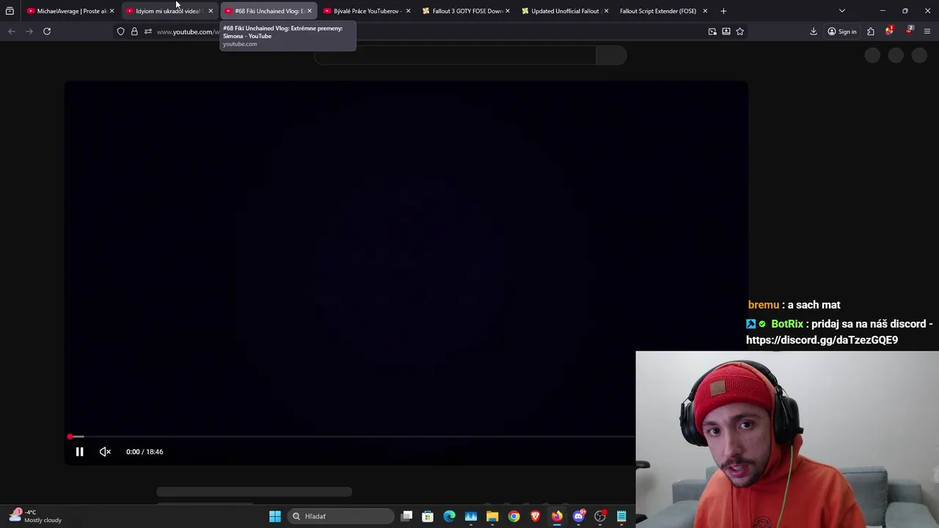This screenshot has width=939, height=528.
Task: Click the Sign in account button
Action: coord(841,32)
